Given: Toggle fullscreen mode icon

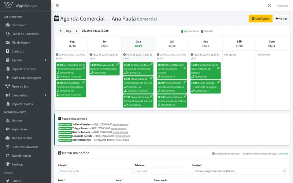Looking at the screenshot, I should (x=269, y=6).
